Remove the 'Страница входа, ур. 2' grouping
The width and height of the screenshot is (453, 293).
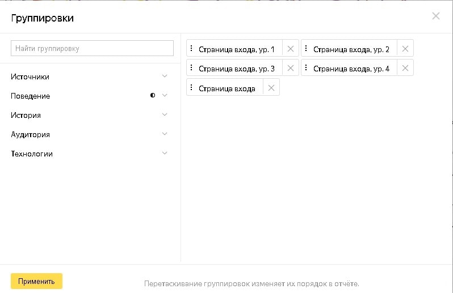tap(405, 49)
